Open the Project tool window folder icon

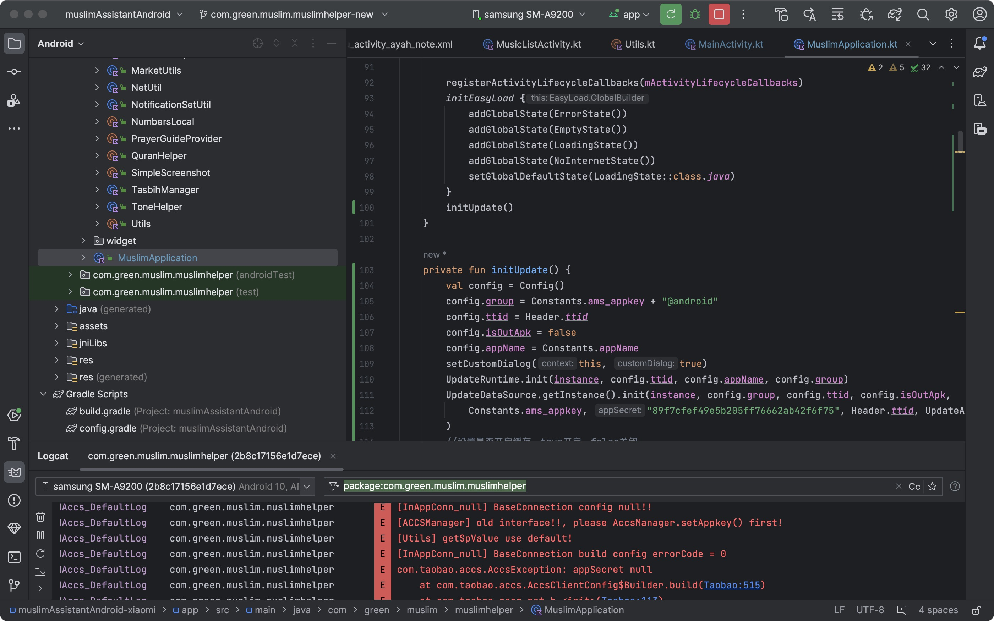click(14, 43)
